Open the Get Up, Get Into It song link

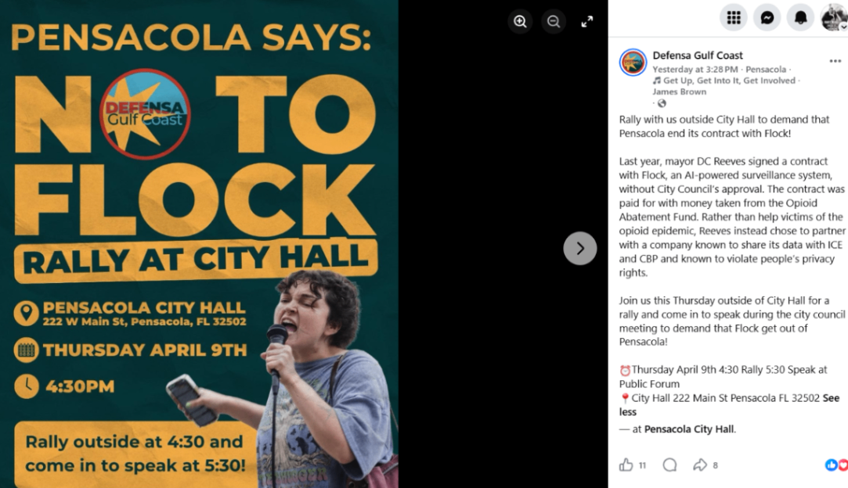728,81
